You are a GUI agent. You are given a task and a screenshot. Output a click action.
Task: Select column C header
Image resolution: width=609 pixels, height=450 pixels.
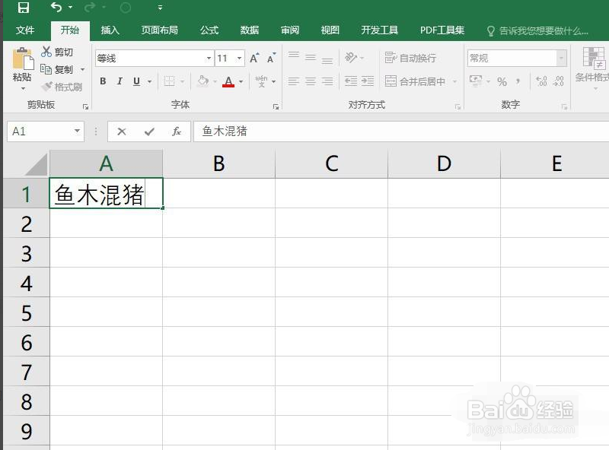331,163
